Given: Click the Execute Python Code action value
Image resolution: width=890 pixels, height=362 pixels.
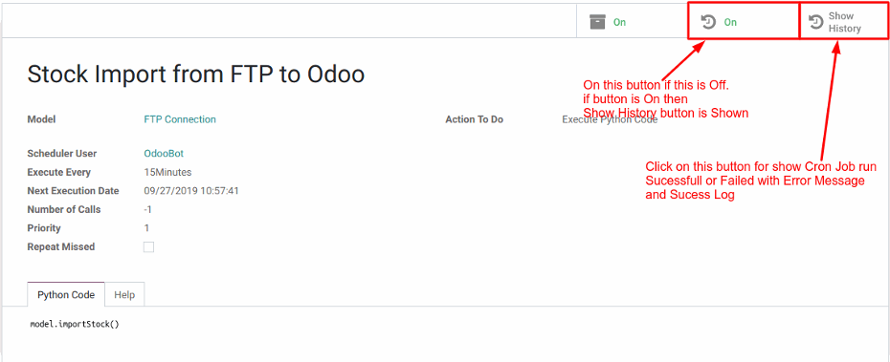Looking at the screenshot, I should 610,119.
